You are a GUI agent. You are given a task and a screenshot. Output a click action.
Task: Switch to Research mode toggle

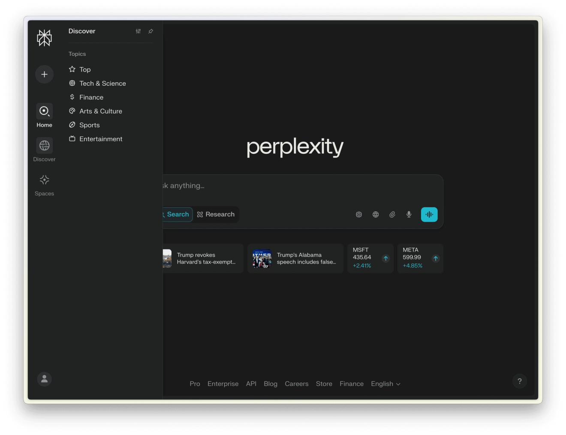(x=216, y=214)
